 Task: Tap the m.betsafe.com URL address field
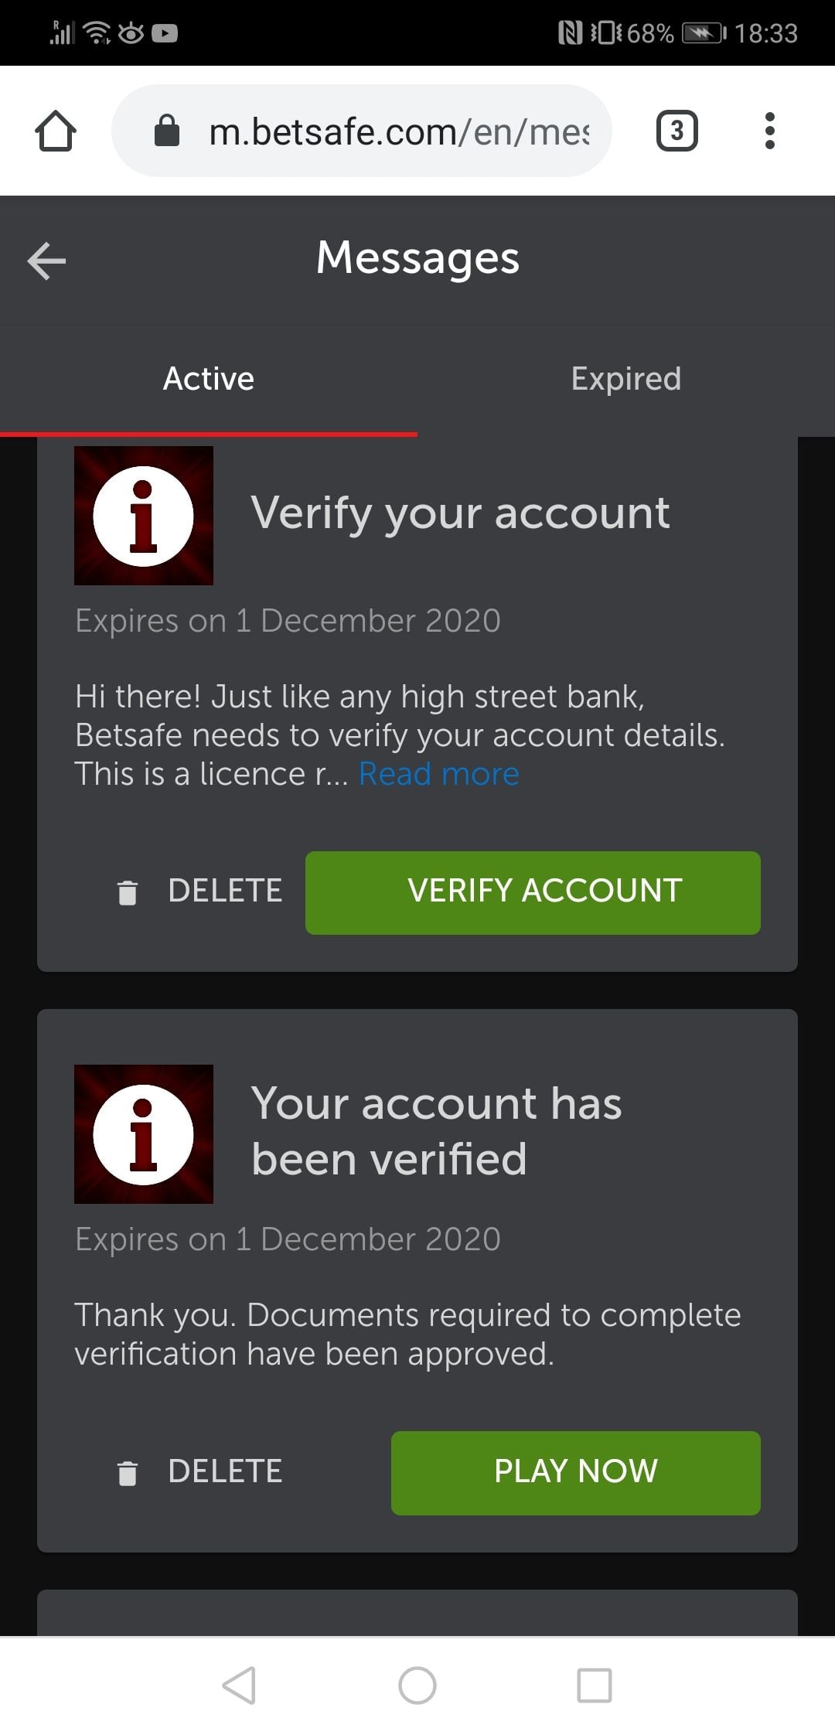[x=398, y=132]
